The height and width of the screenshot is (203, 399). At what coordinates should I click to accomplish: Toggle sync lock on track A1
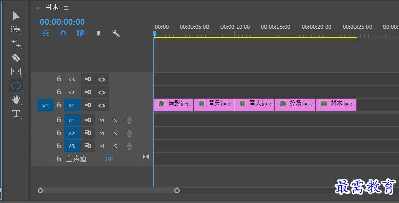(88, 120)
